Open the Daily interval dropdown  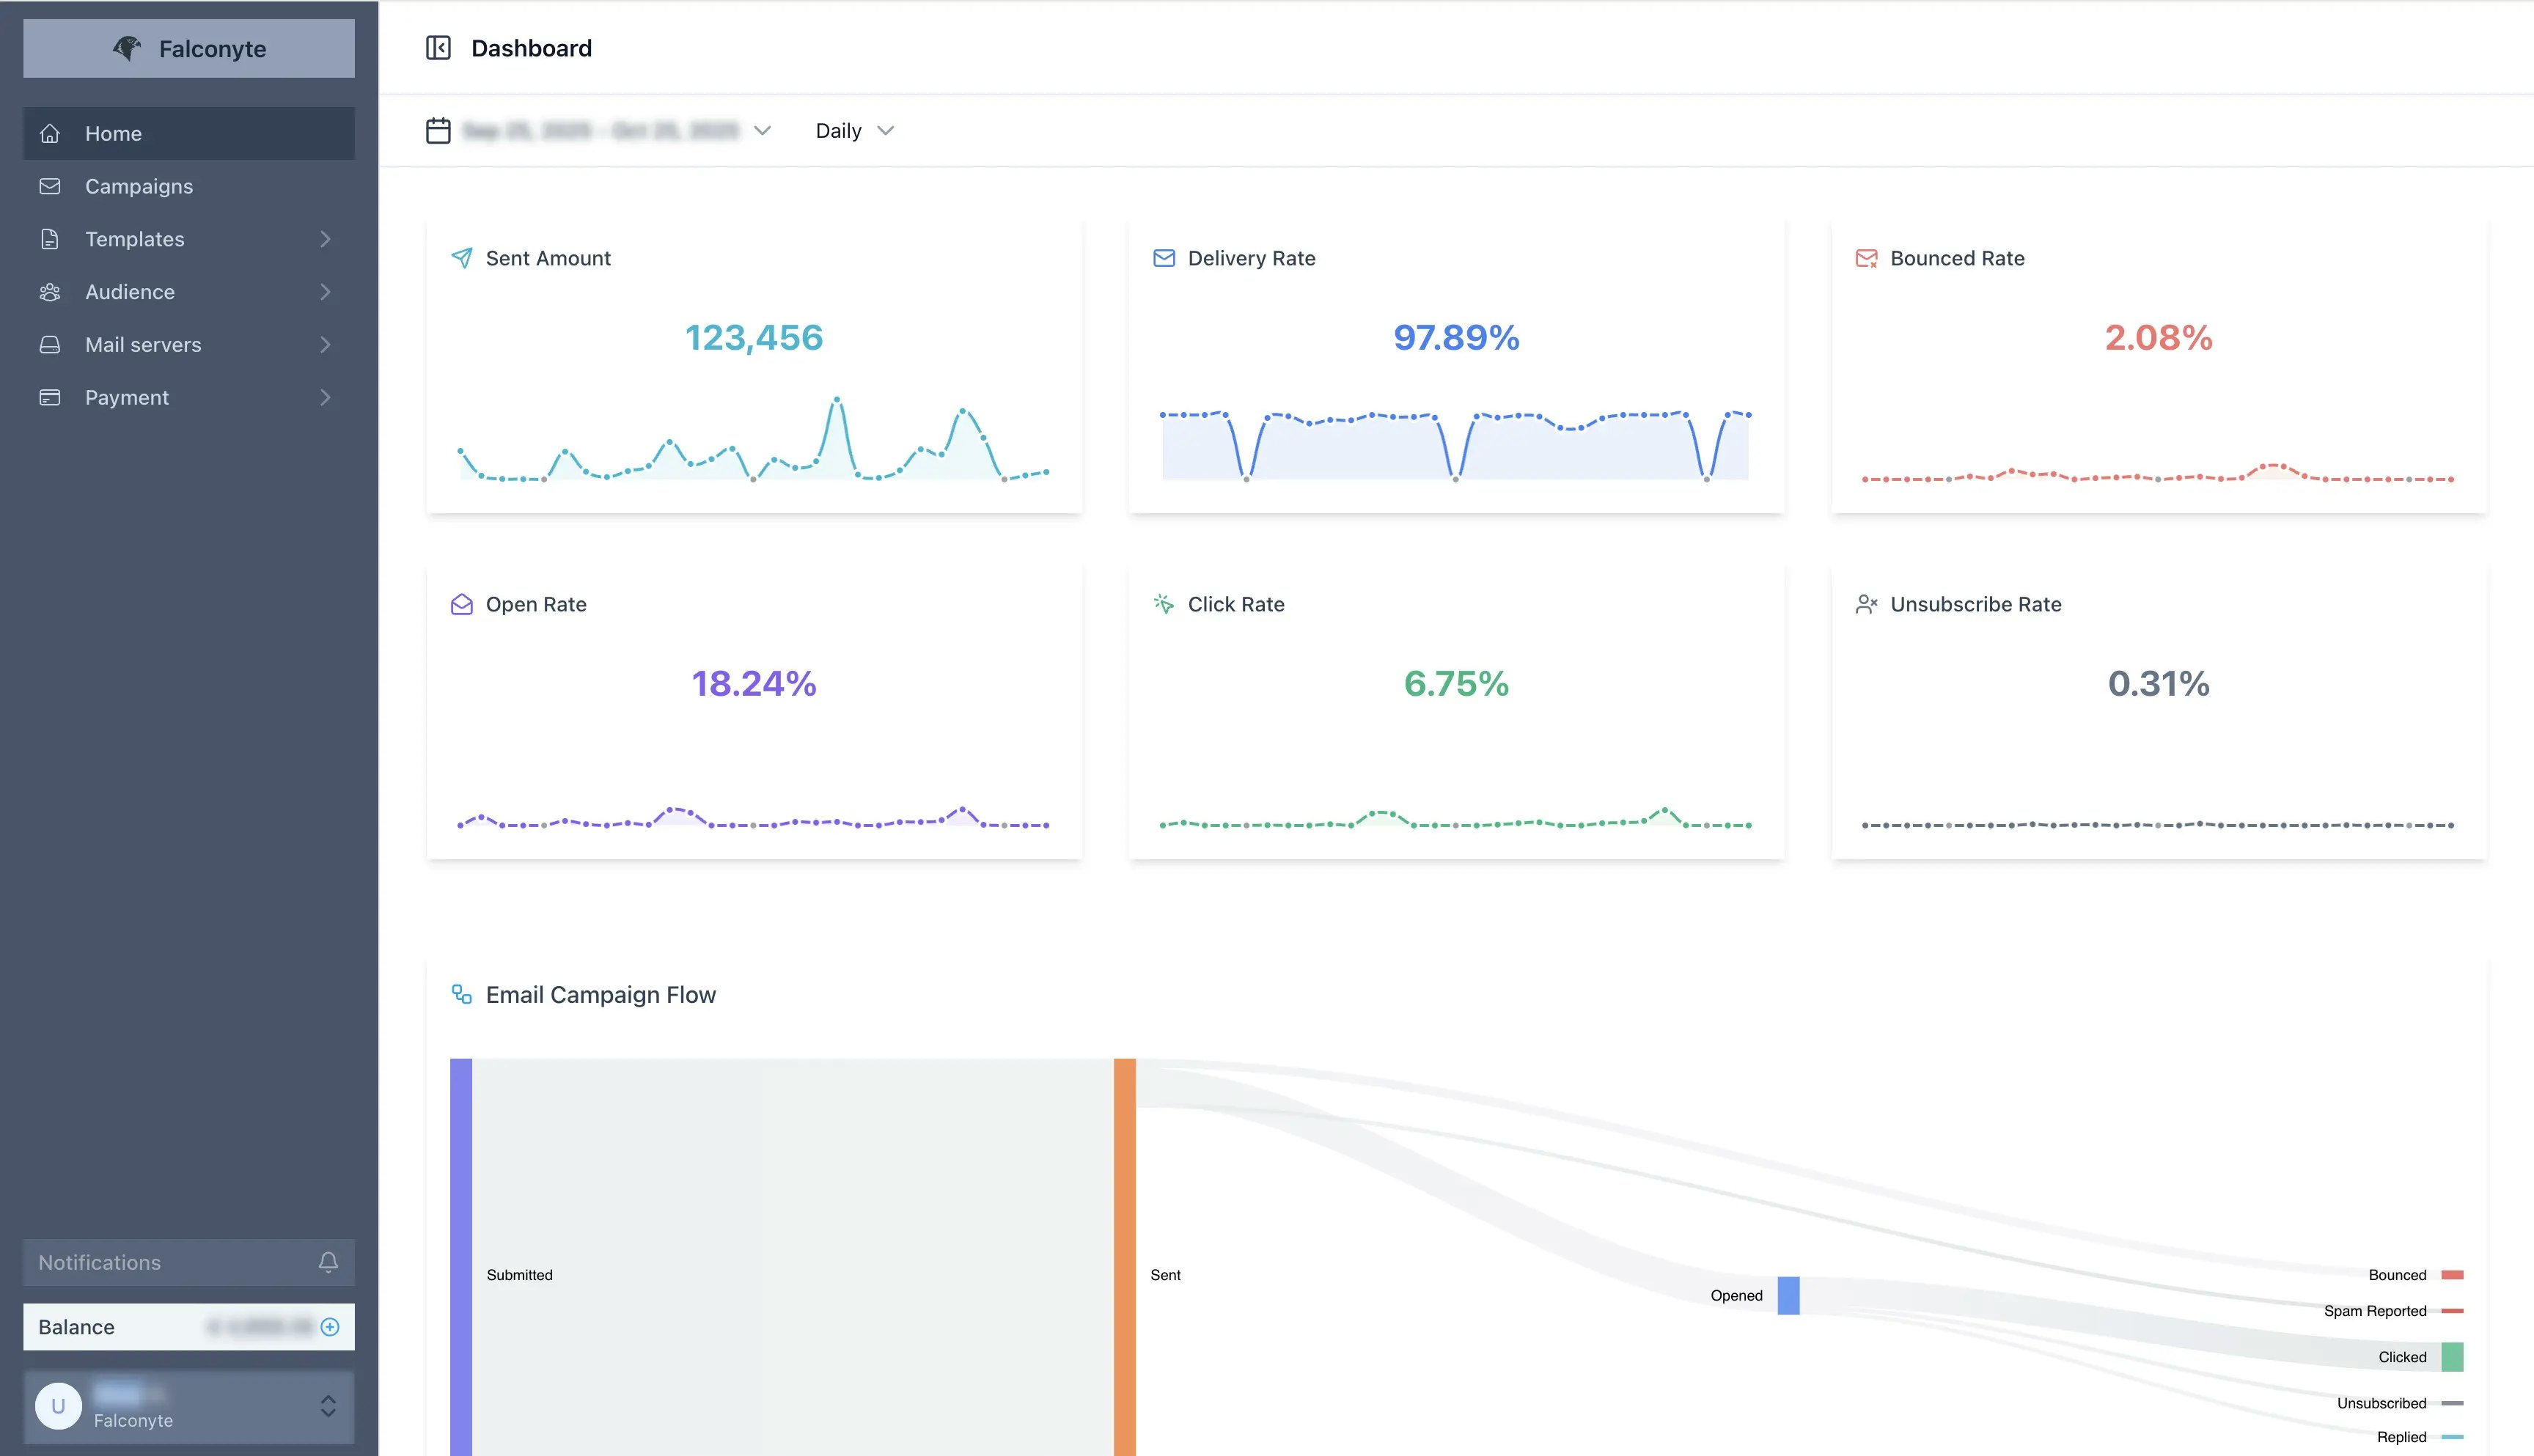(855, 131)
